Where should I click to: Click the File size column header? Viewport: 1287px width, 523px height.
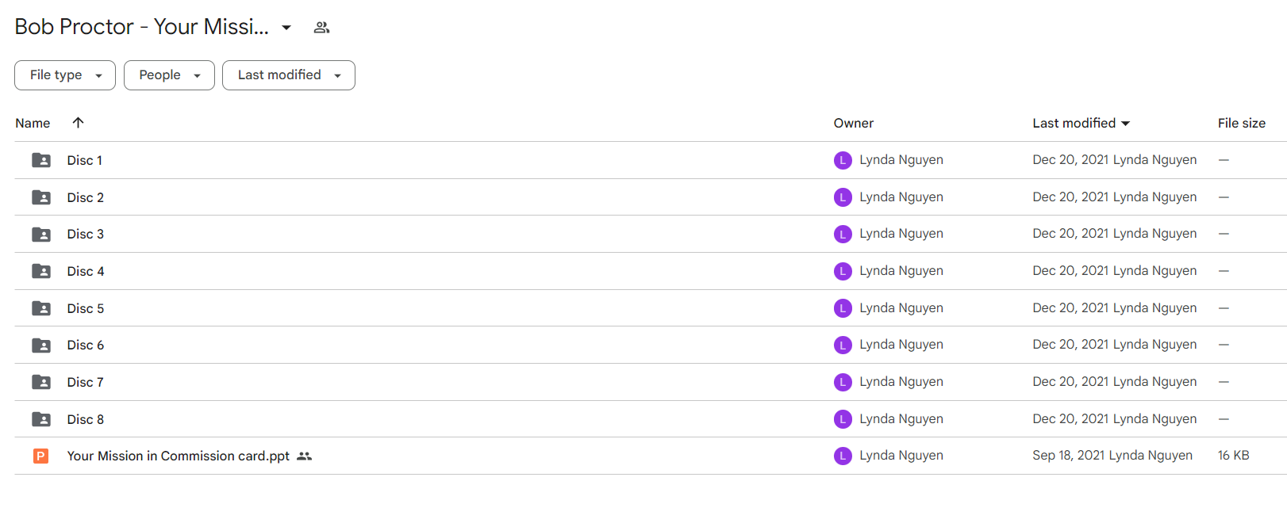click(x=1242, y=123)
